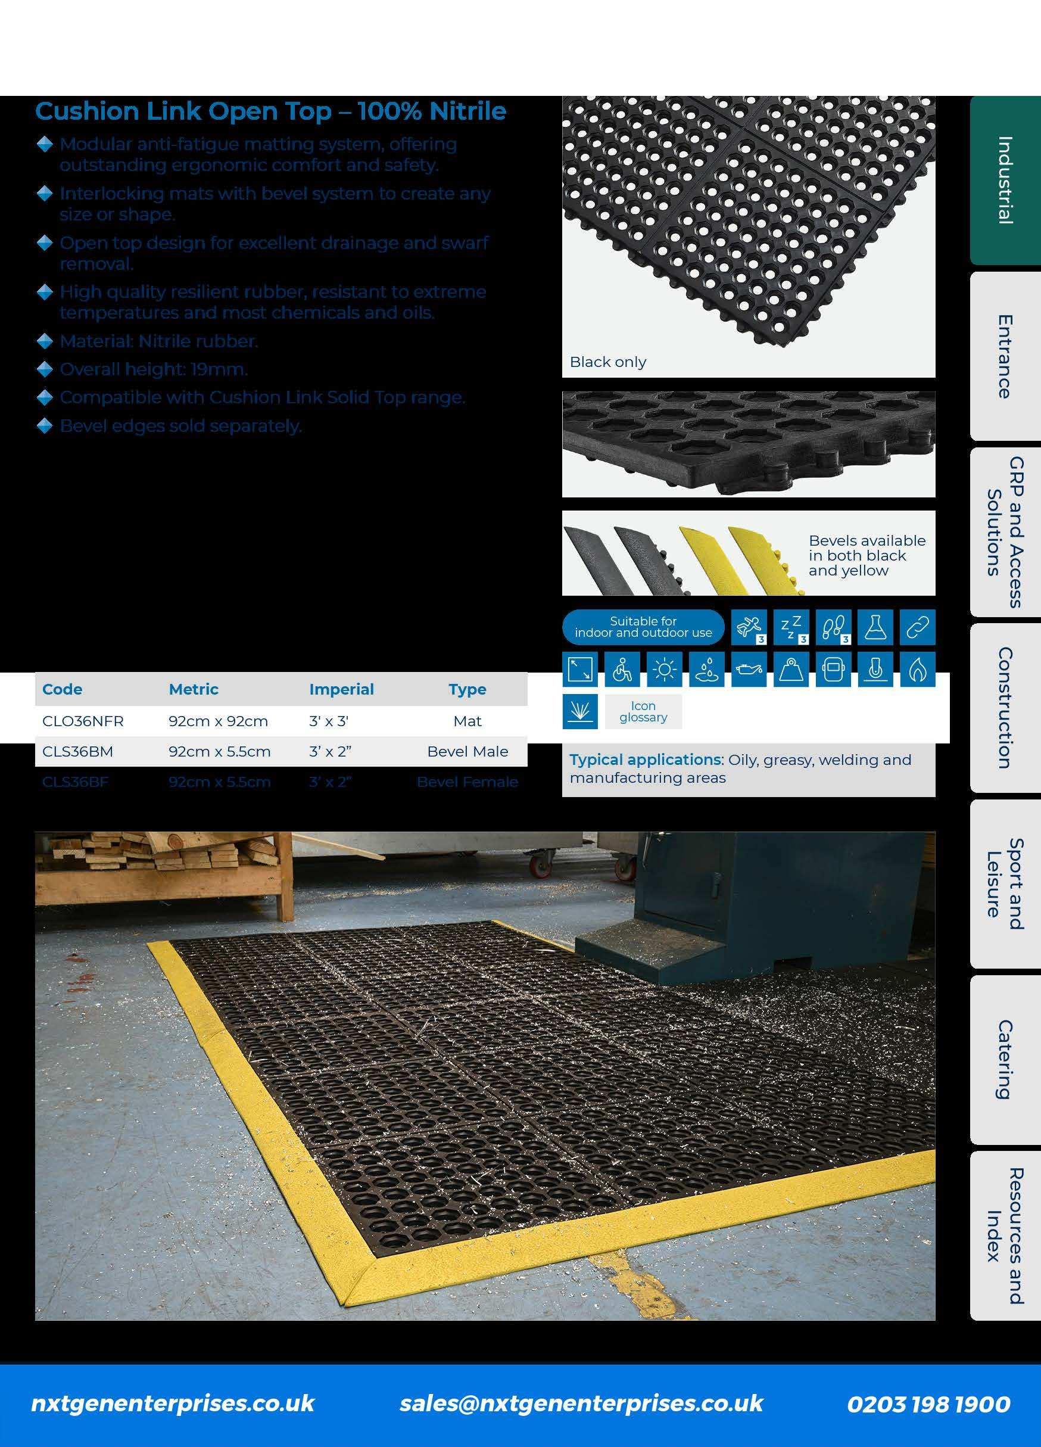Viewport: 1041px width, 1447px height.
Task: Select product code CLO36NFR
Action: pos(83,721)
